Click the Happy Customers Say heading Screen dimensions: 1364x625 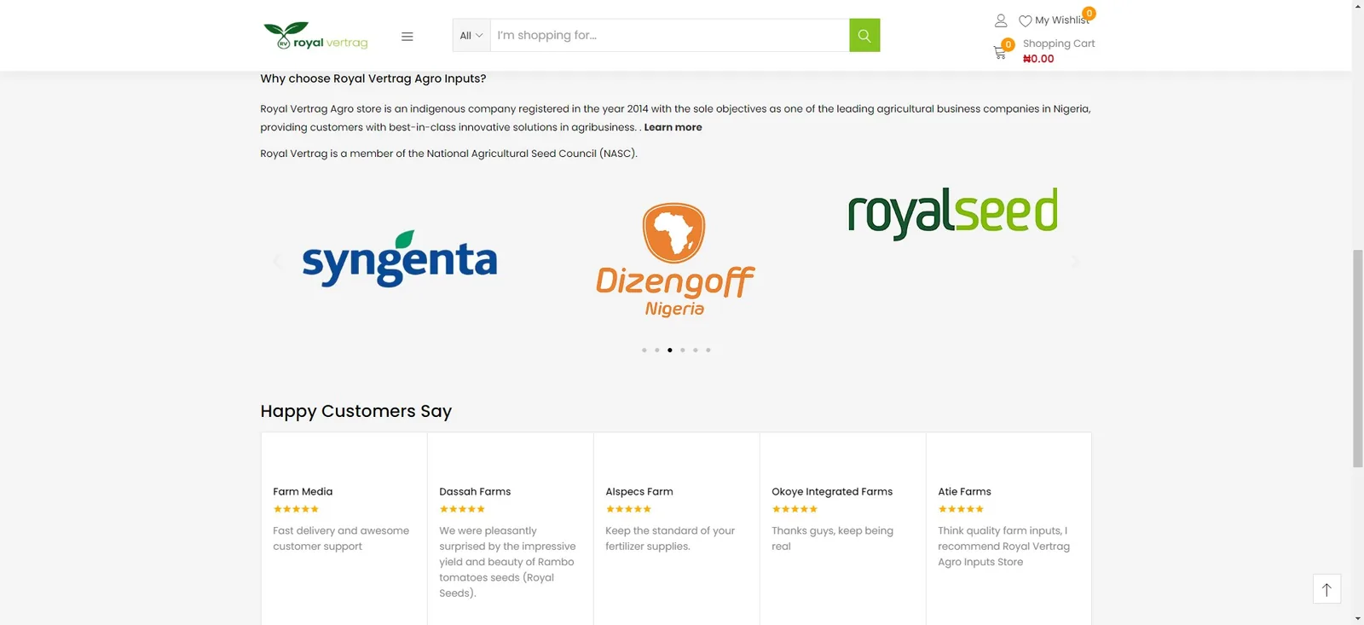coord(356,411)
